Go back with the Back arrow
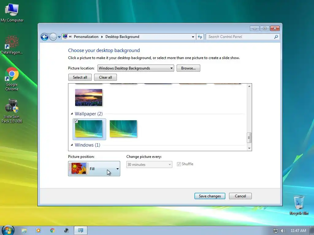Image resolution: width=314 pixels, height=235 pixels. point(44,37)
